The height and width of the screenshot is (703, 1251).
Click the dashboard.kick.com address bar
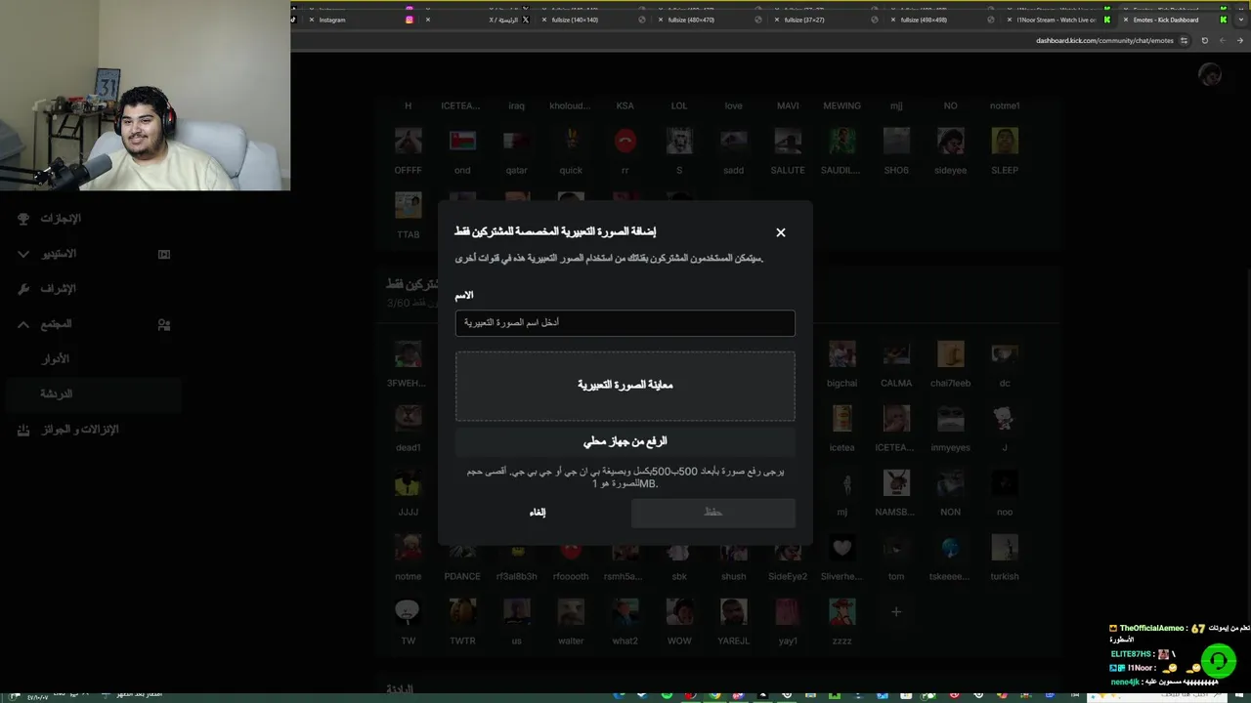pos(1104,41)
